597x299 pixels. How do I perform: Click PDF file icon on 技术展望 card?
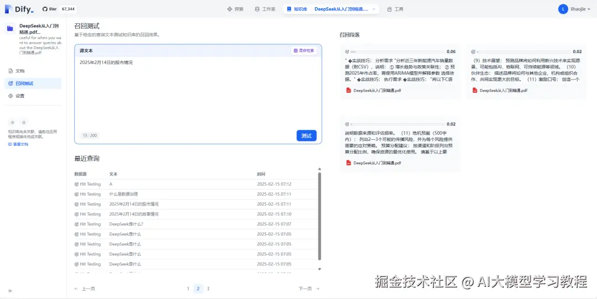(475, 91)
